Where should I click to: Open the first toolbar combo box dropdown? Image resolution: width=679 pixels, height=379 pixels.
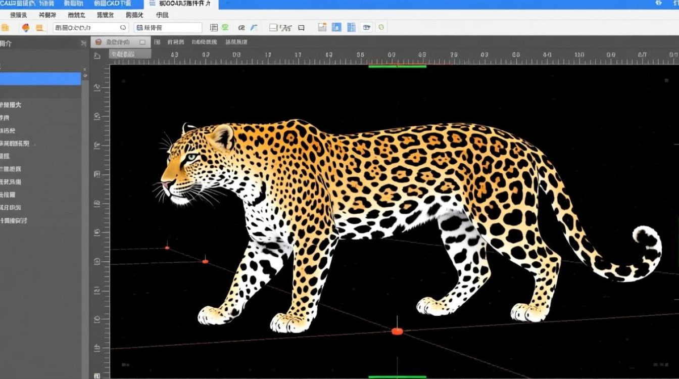pos(123,28)
